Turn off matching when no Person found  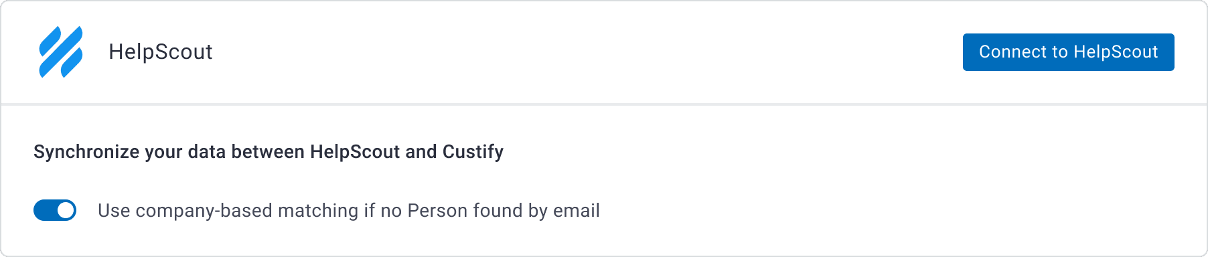pyautogui.click(x=55, y=210)
